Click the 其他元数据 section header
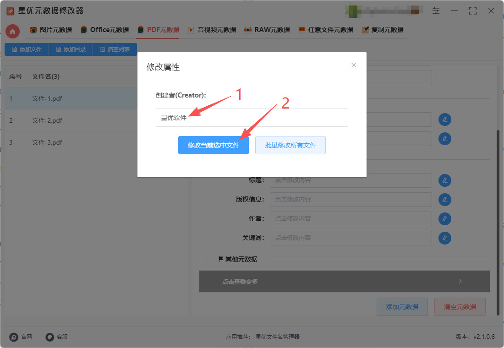 point(238,259)
